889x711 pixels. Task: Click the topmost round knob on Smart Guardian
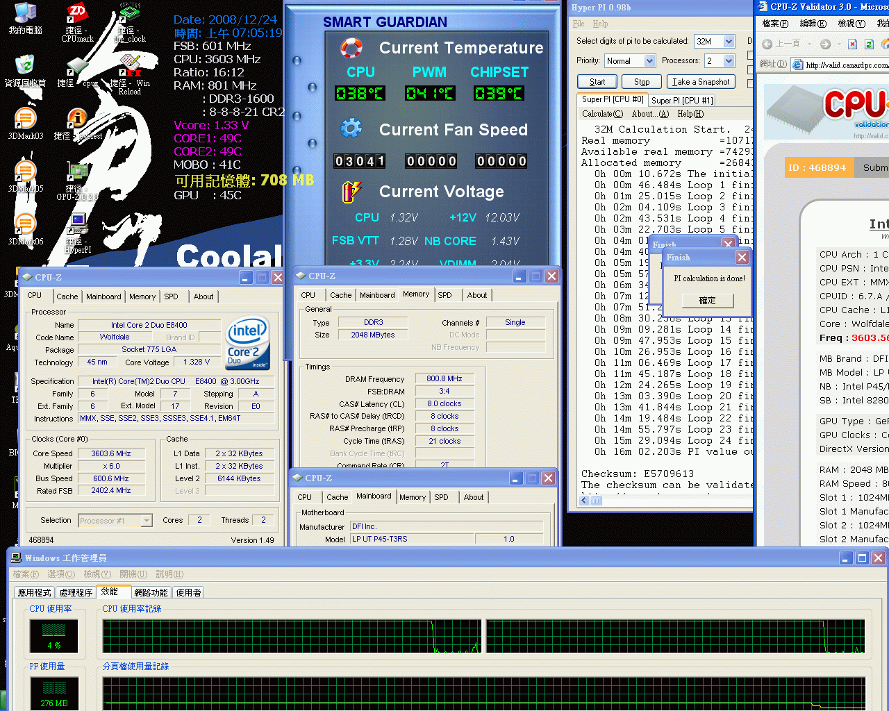pyautogui.click(x=297, y=60)
